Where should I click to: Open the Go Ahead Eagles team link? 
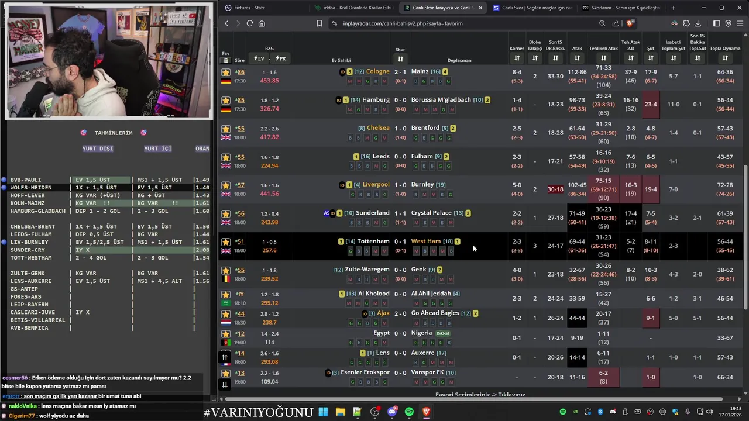coord(435,313)
